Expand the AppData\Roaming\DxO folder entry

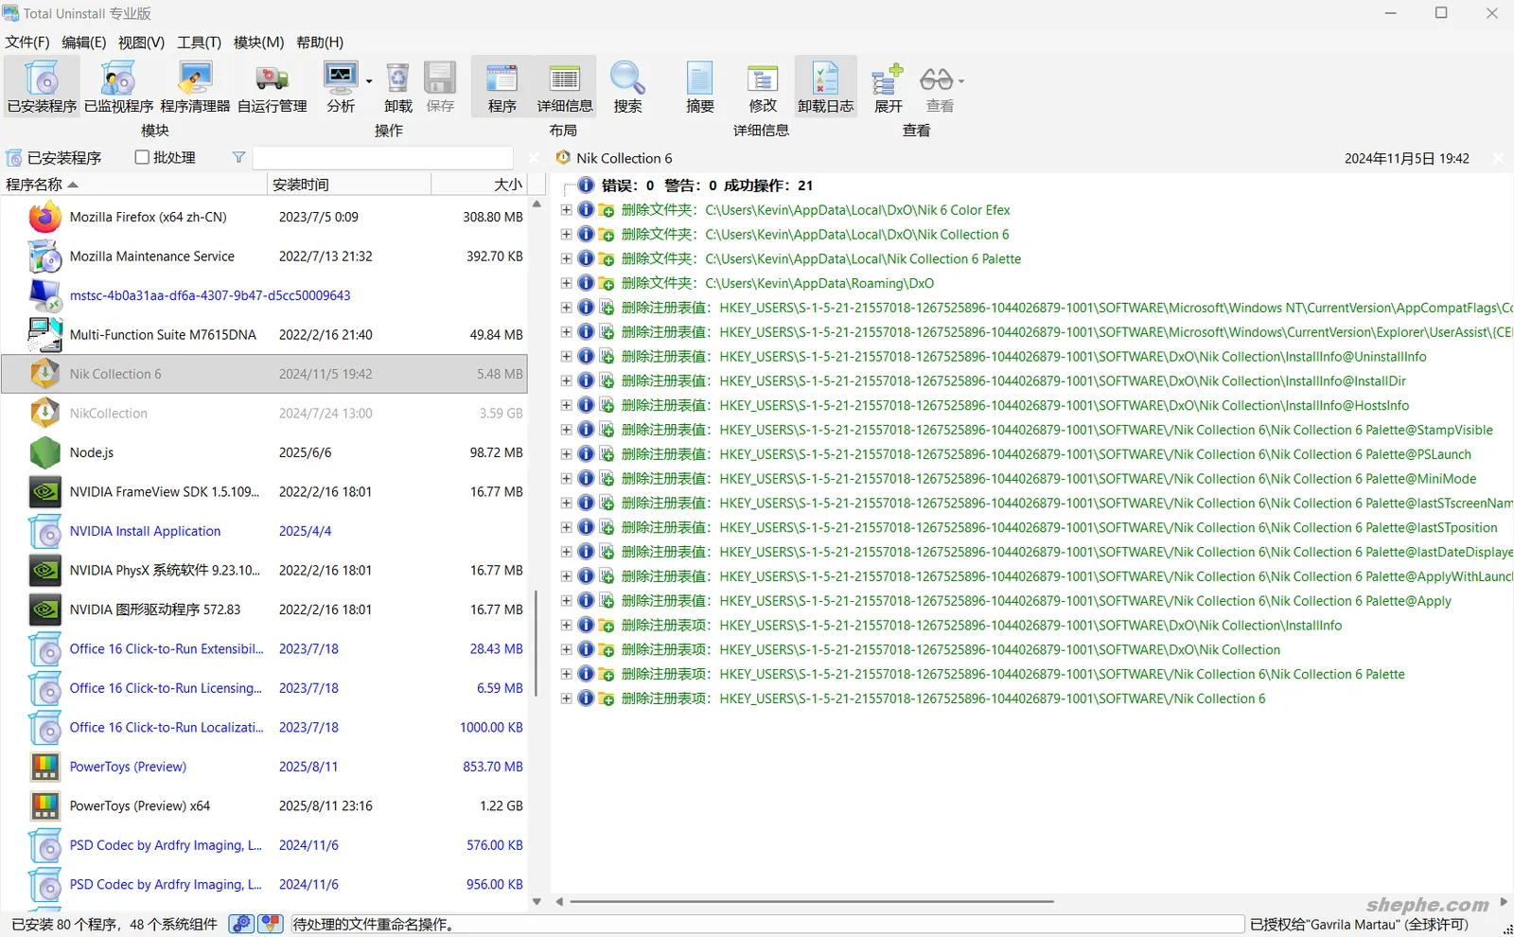click(x=566, y=283)
